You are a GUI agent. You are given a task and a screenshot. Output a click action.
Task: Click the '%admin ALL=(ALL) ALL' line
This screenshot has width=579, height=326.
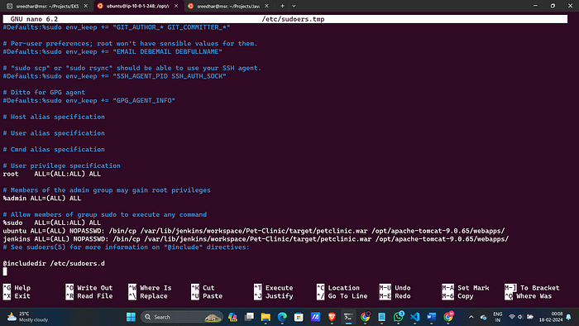pyautogui.click(x=42, y=199)
